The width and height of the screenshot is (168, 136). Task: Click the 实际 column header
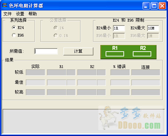[x=35, y=67]
